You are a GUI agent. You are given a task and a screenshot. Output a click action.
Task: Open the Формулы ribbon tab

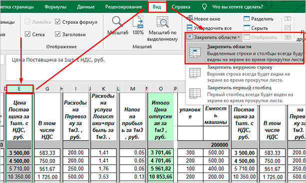click(55, 7)
